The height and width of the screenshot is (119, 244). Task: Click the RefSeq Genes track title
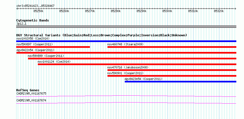point(28,90)
